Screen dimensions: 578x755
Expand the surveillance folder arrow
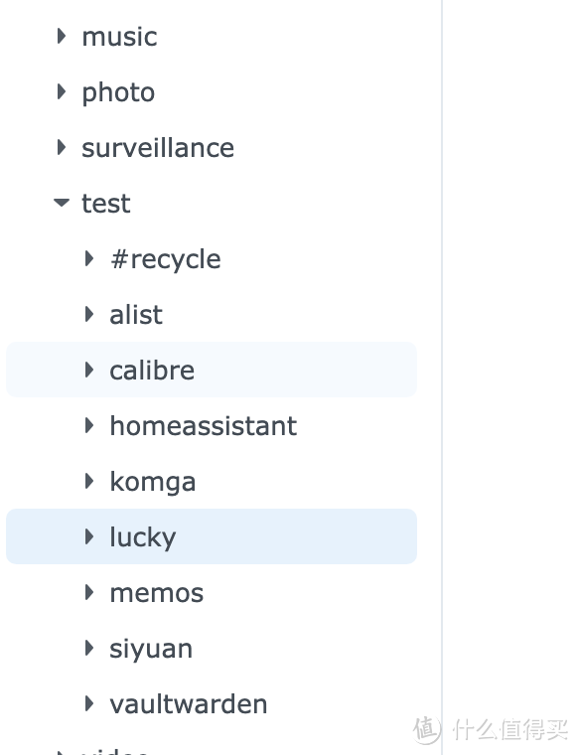62,147
